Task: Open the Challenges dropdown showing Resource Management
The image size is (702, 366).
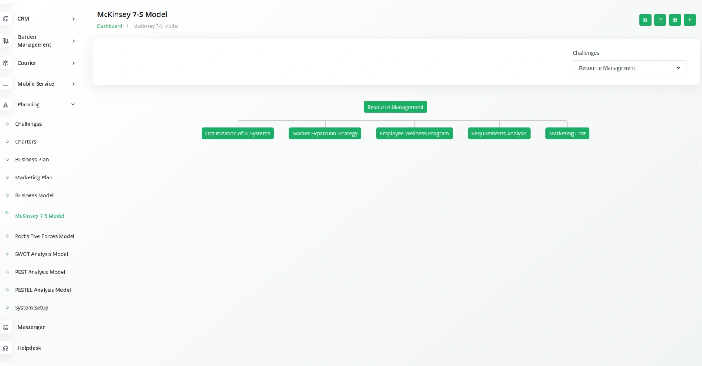Action: point(629,68)
